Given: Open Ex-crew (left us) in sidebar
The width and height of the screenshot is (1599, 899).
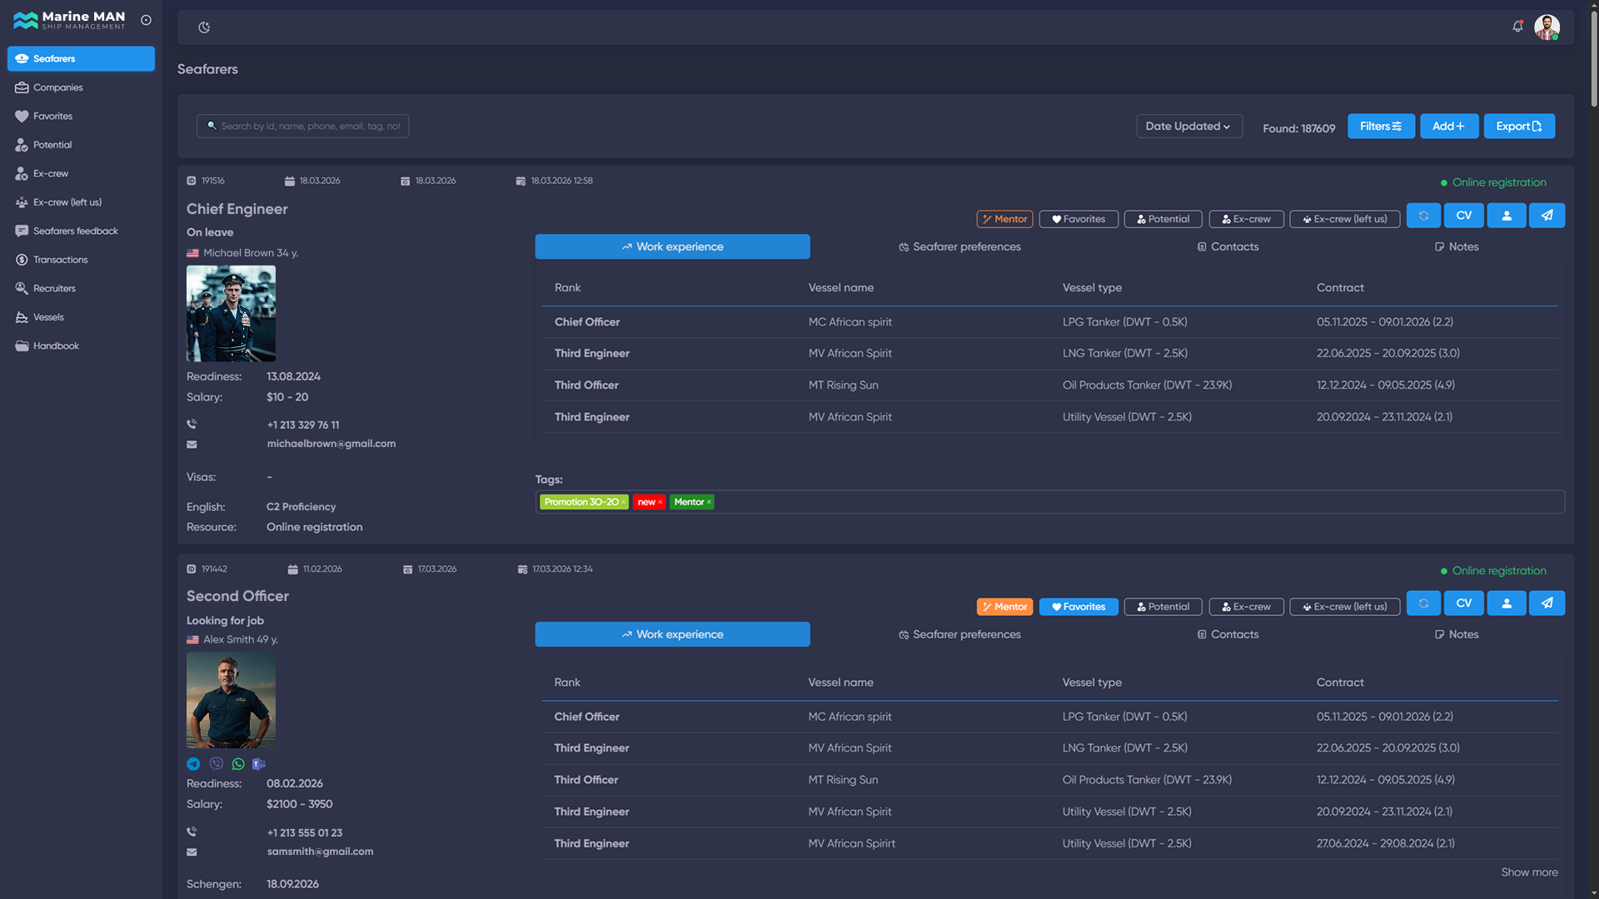Looking at the screenshot, I should tap(81, 202).
